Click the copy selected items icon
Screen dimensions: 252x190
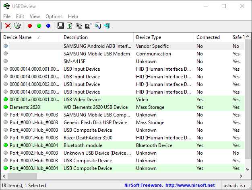79,26
